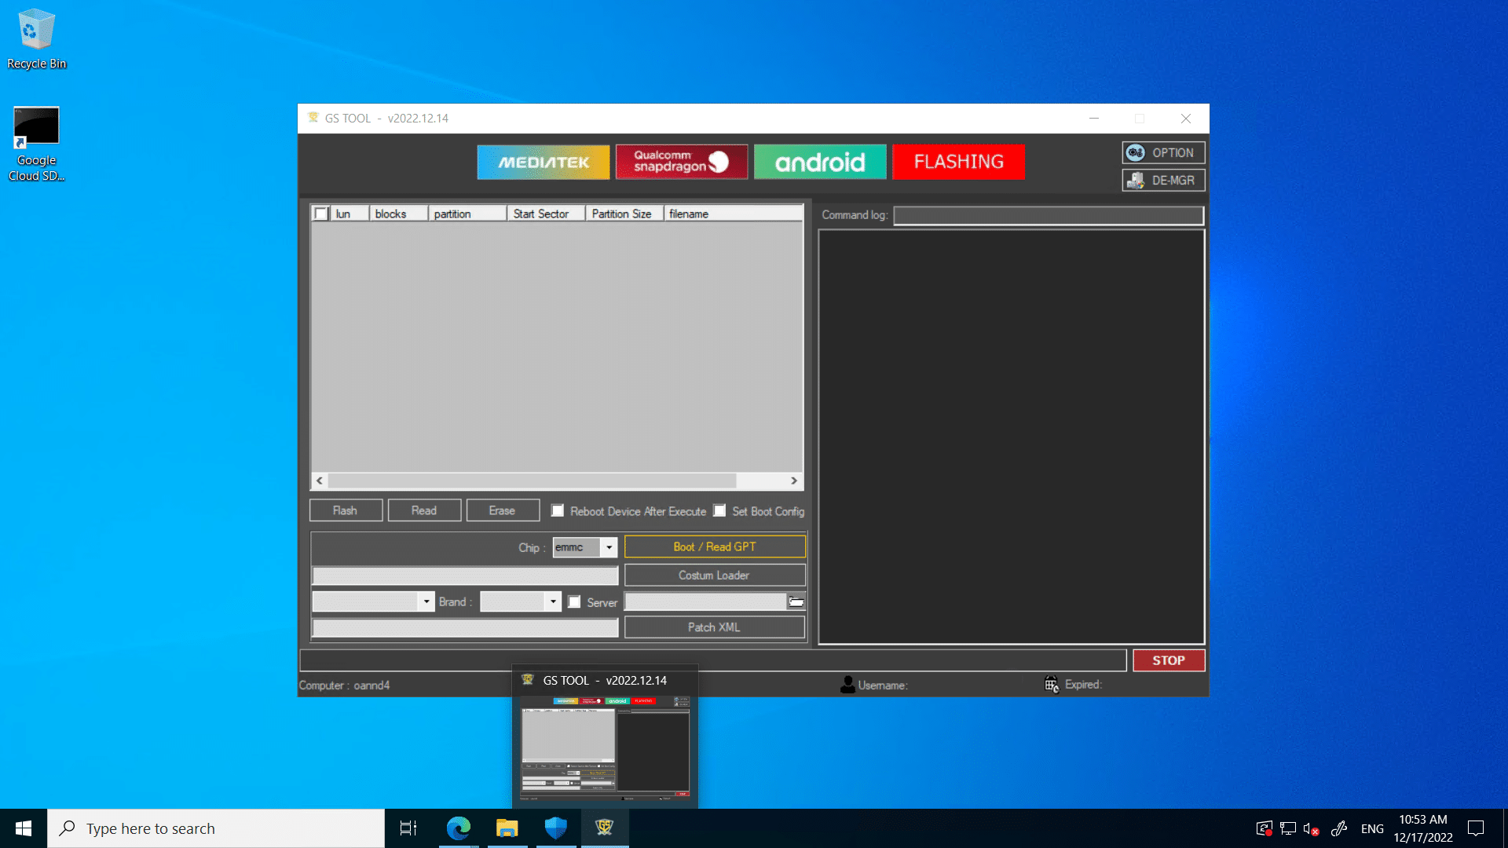The image size is (1508, 848).
Task: Click the Boot / Read GPT button icon
Action: (715, 546)
